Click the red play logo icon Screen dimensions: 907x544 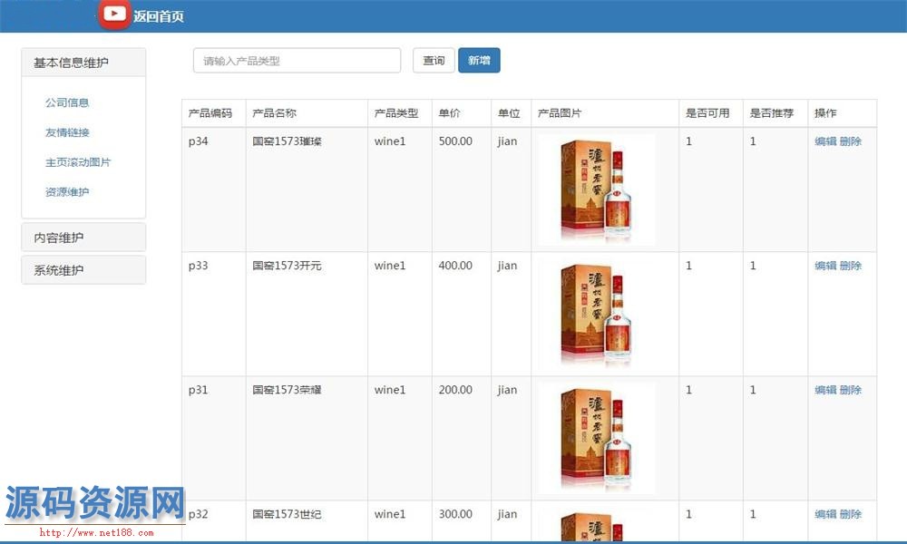pyautogui.click(x=114, y=15)
